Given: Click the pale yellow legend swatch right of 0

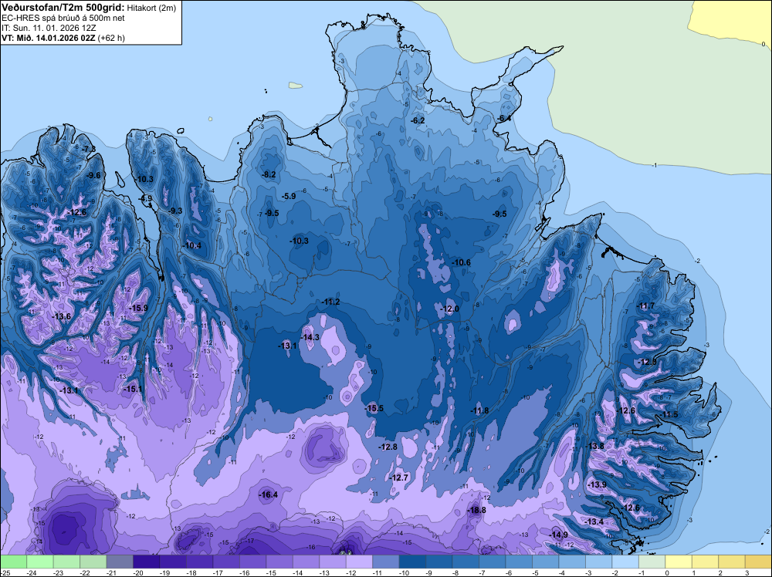Looking at the screenshot, I should 679,562.
